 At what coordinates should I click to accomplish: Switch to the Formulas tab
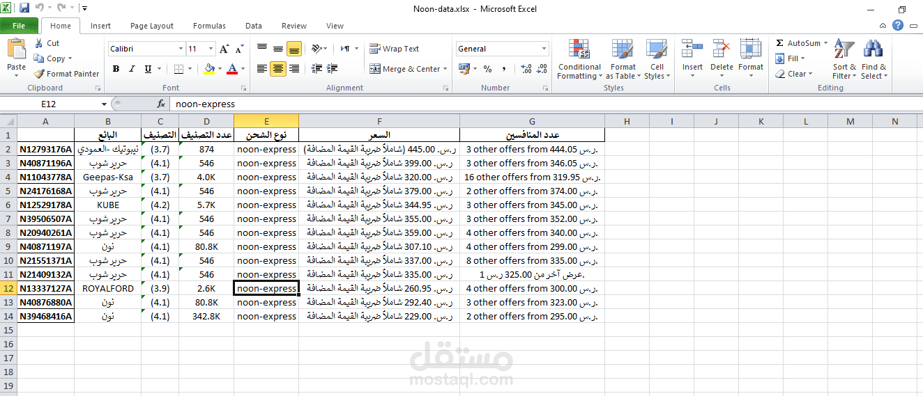(209, 26)
